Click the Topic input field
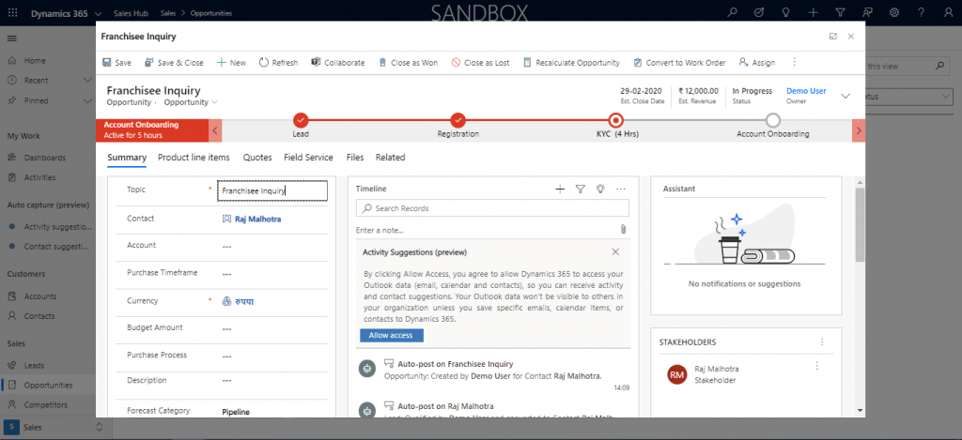This screenshot has width=962, height=440. [x=272, y=190]
